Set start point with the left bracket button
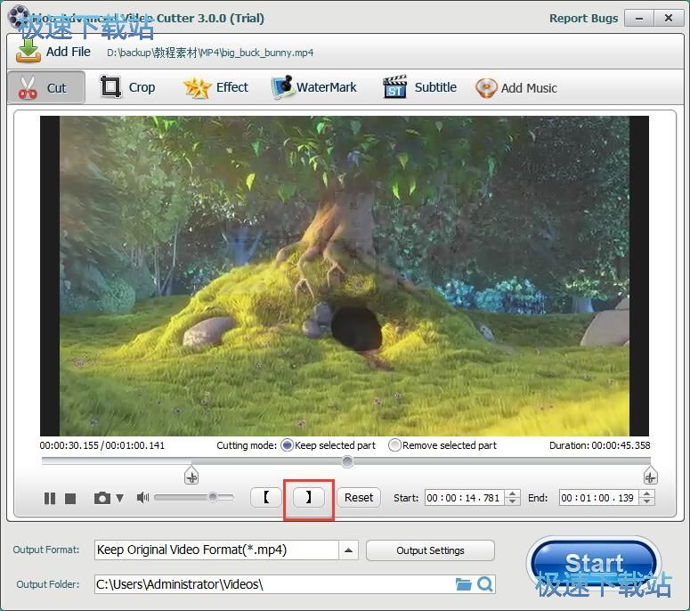Image resolution: width=690 pixels, height=611 pixels. click(x=266, y=497)
